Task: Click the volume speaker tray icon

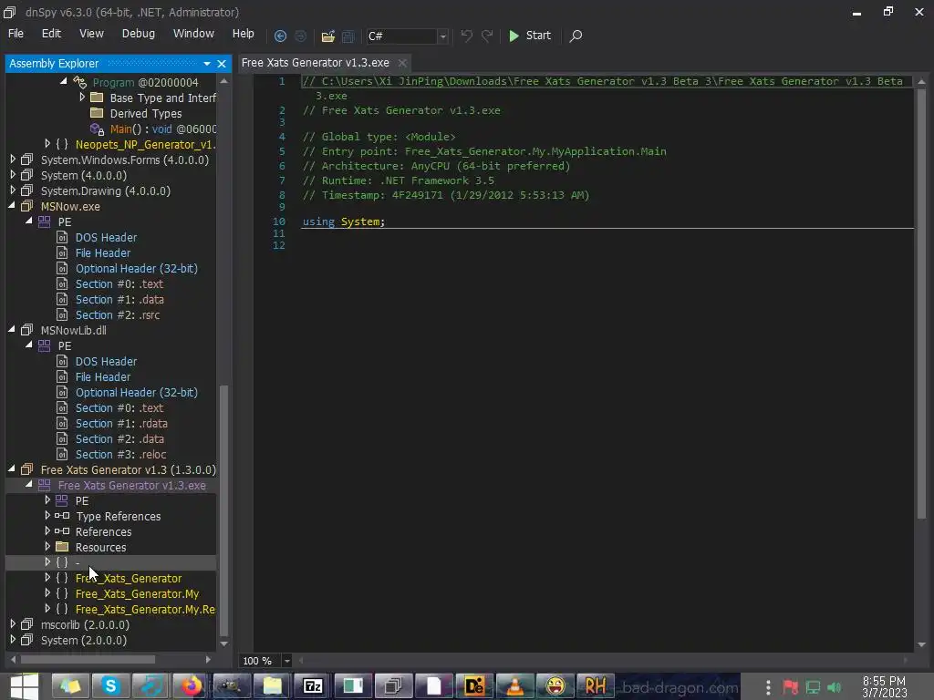Action: (835, 687)
